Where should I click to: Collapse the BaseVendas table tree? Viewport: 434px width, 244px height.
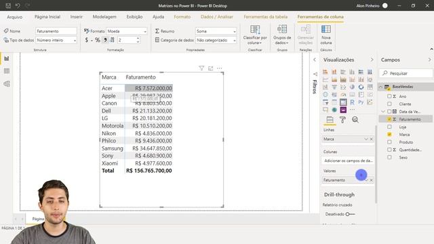point(381,87)
